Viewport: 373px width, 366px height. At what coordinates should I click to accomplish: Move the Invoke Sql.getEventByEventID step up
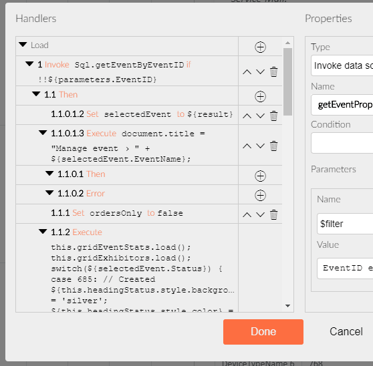pos(247,71)
